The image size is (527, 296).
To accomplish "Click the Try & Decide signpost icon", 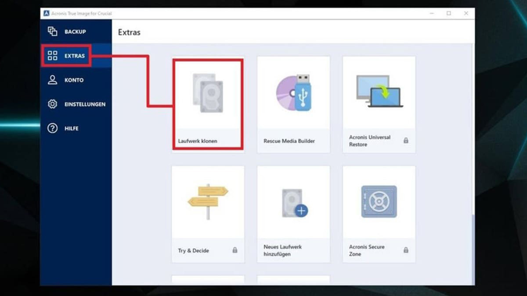I will click(208, 201).
